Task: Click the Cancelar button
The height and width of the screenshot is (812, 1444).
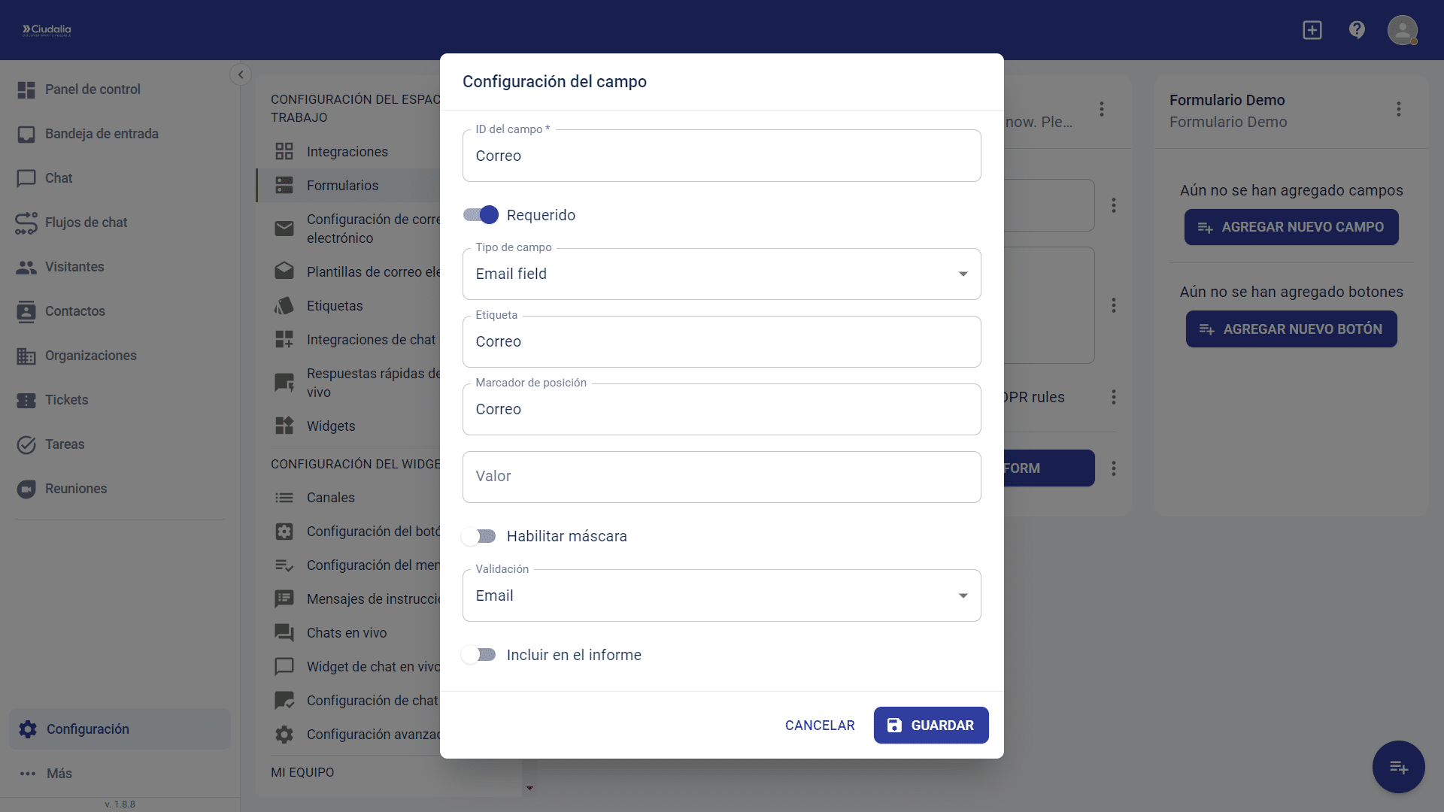Action: (820, 726)
